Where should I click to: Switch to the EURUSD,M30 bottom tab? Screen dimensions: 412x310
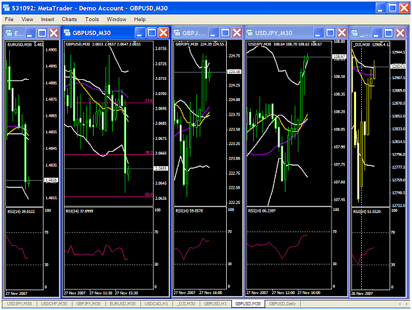[123, 303]
